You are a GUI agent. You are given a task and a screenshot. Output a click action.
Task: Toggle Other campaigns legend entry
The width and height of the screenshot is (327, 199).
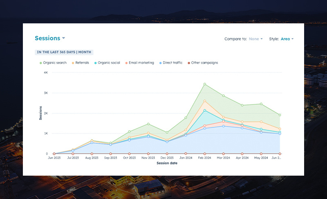202,63
